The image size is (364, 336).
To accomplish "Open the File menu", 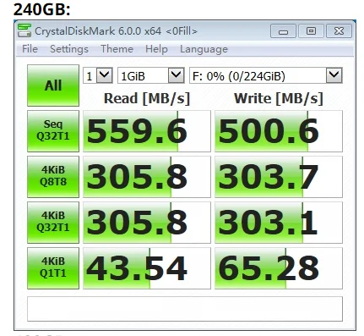I will pos(30,49).
